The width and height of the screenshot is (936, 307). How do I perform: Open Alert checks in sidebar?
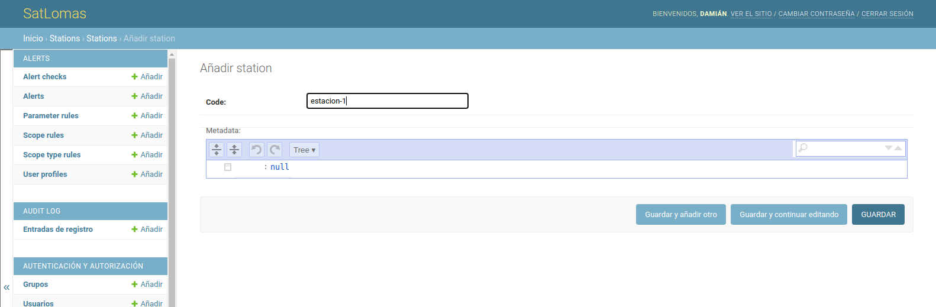click(45, 77)
